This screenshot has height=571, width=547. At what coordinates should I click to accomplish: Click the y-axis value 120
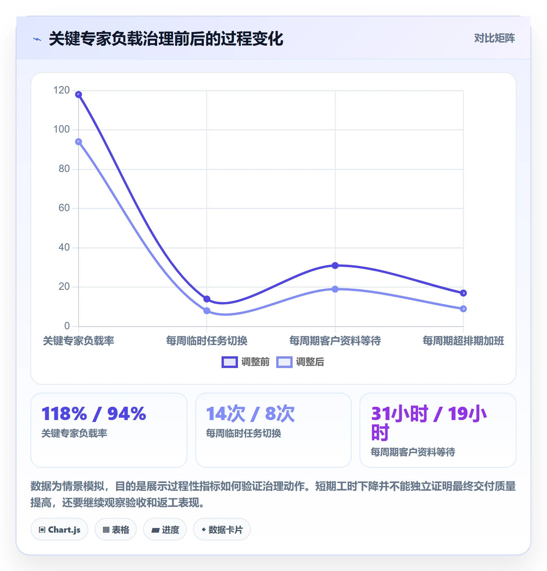click(x=61, y=90)
